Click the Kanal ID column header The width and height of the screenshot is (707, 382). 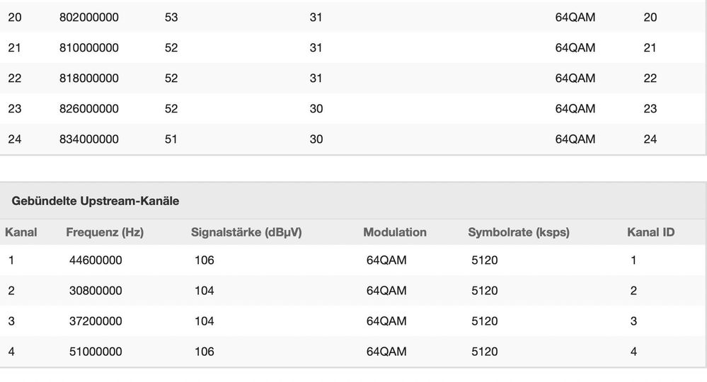pyautogui.click(x=650, y=233)
